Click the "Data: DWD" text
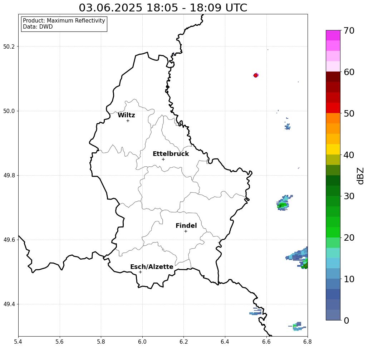The height and width of the screenshot is (348, 368). (x=38, y=27)
